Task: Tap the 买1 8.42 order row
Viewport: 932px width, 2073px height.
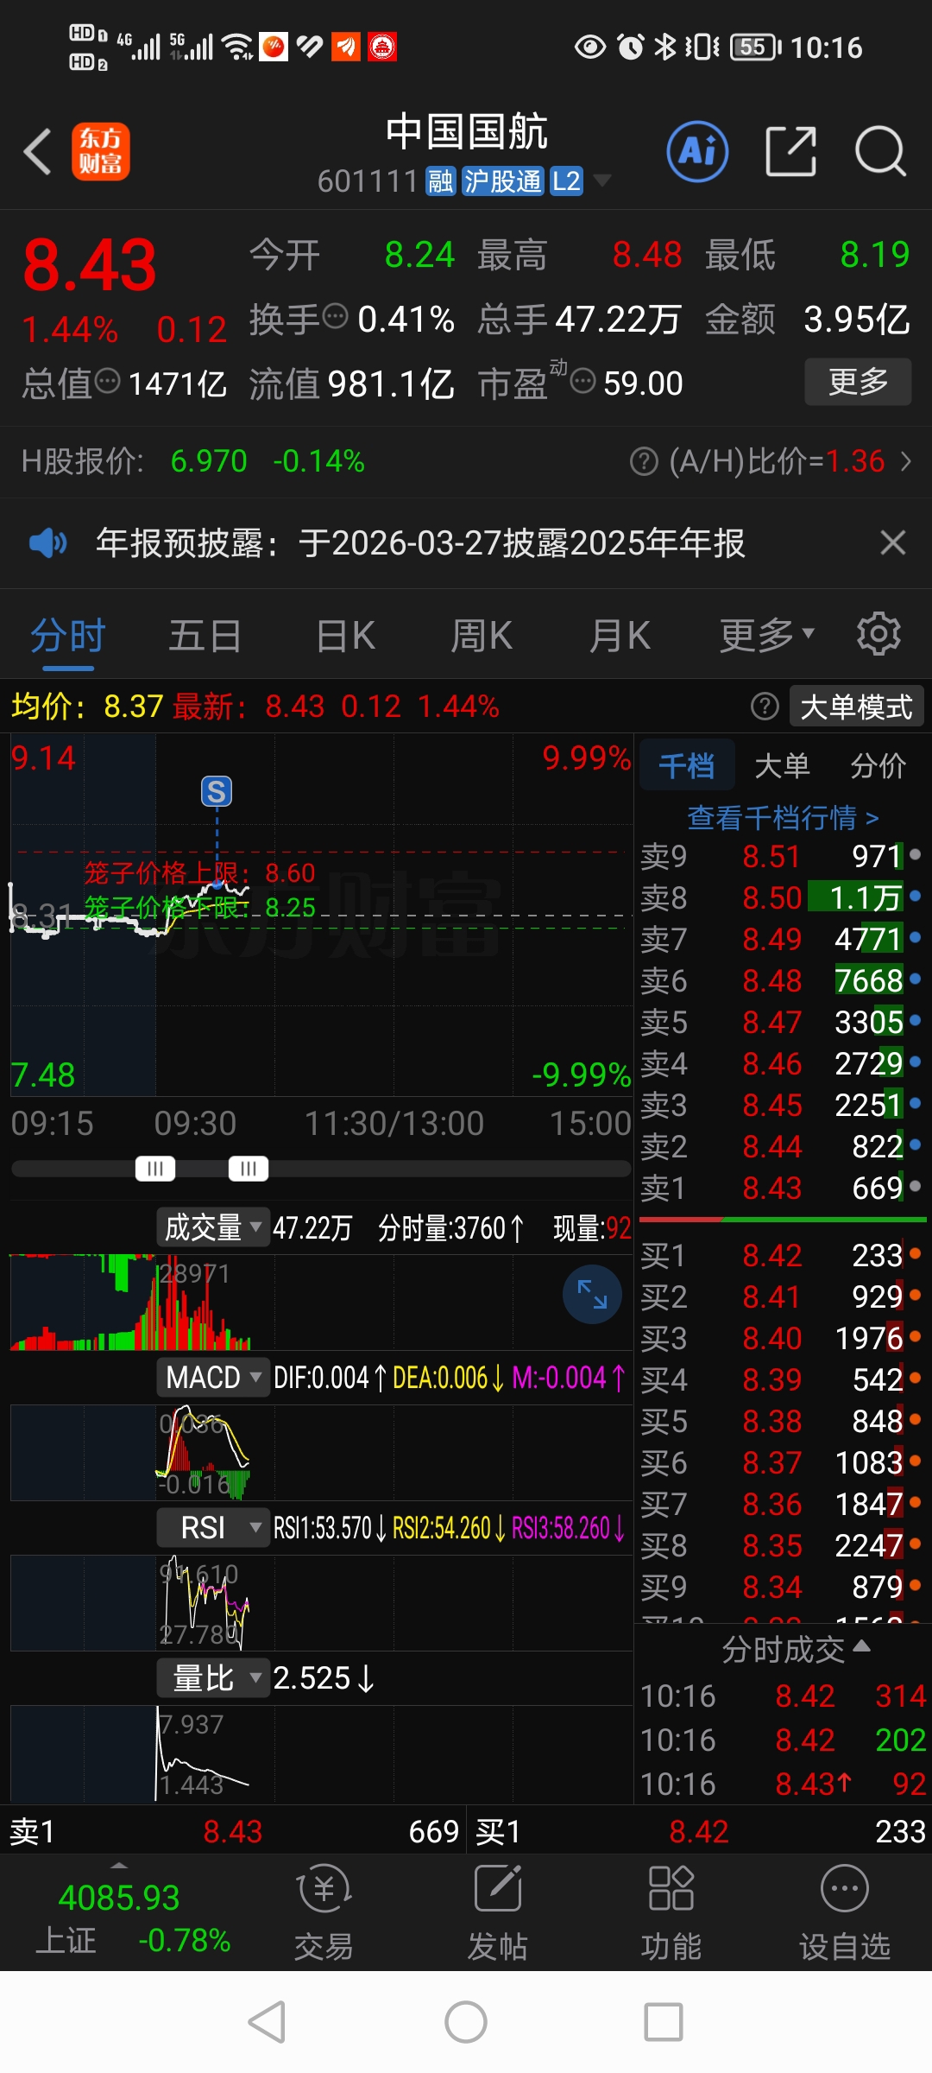Action: 782,1255
